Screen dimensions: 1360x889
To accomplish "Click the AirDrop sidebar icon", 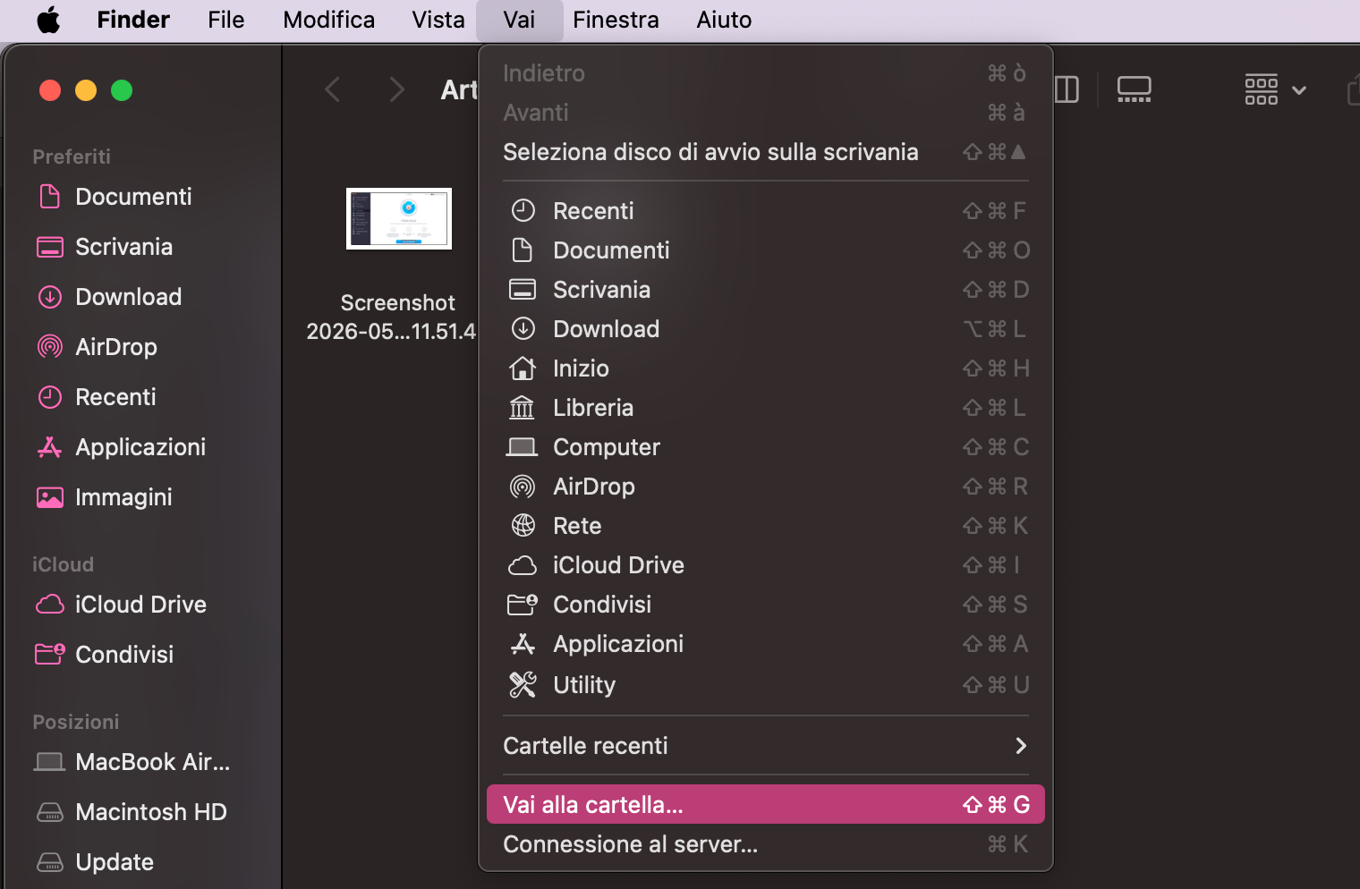I will pyautogui.click(x=50, y=347).
